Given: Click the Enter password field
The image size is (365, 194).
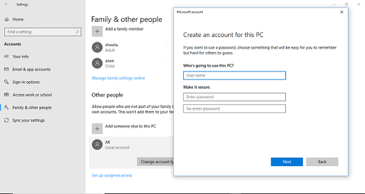Looking at the screenshot, I should tap(234, 97).
